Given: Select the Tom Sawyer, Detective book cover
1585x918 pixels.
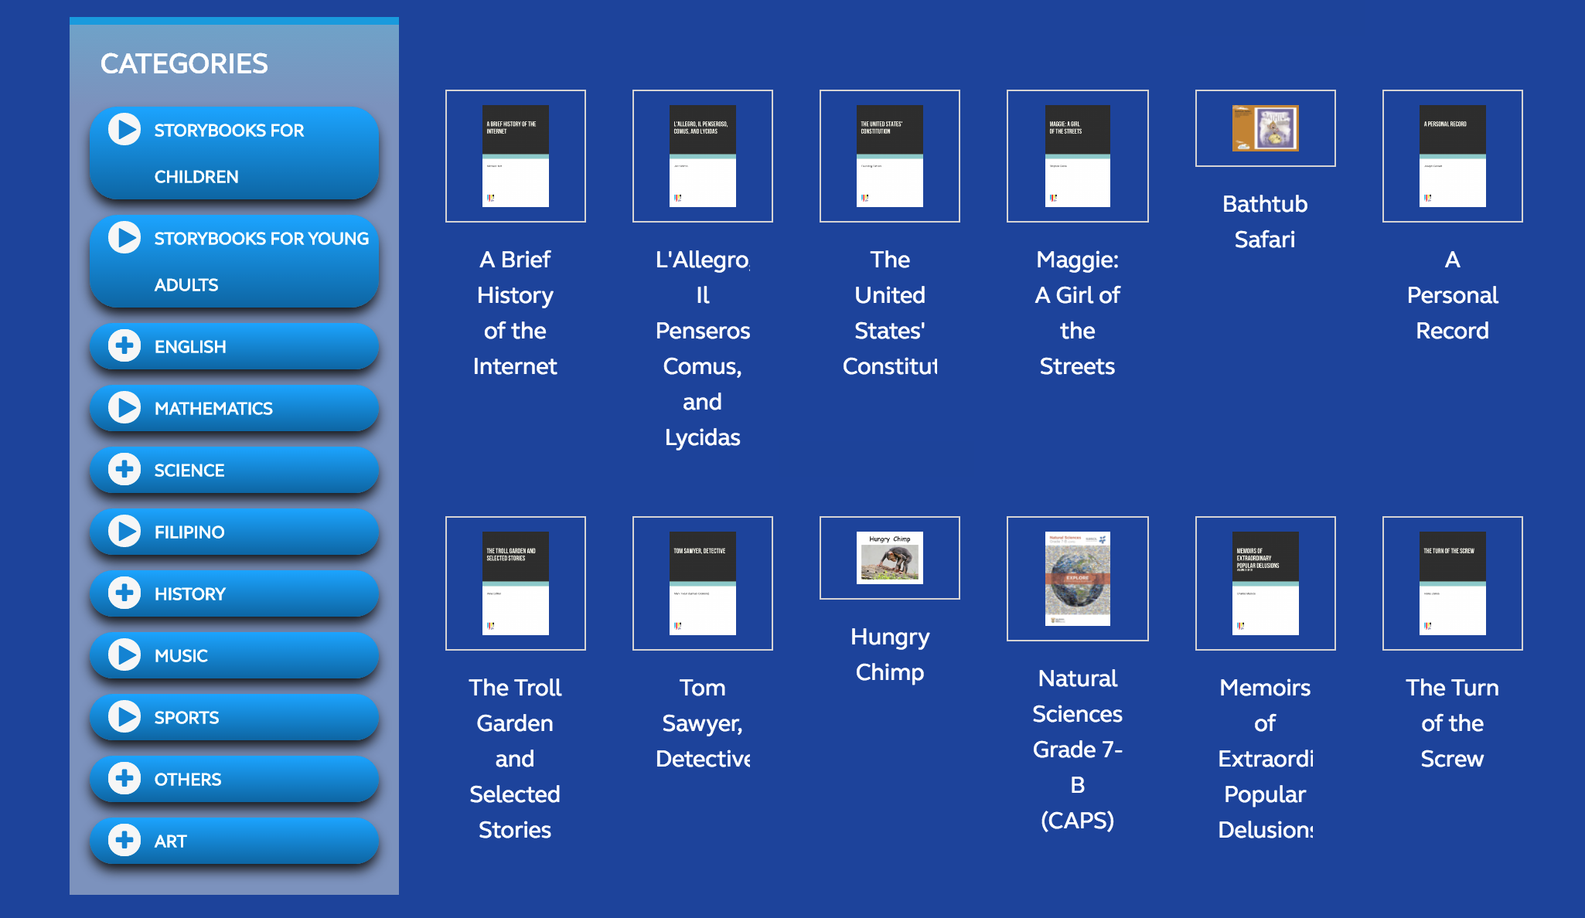Looking at the screenshot, I should click(702, 583).
